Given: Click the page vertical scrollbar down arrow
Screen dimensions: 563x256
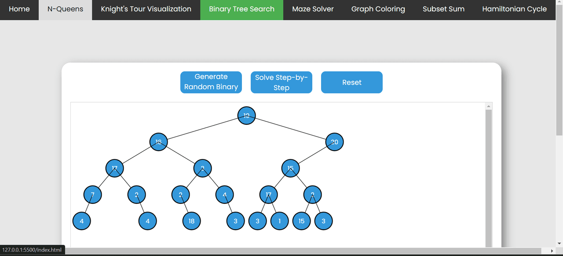Looking at the screenshot, I should point(559,243).
